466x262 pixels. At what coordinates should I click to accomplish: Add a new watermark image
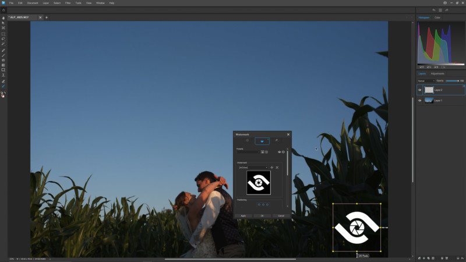coord(271,168)
